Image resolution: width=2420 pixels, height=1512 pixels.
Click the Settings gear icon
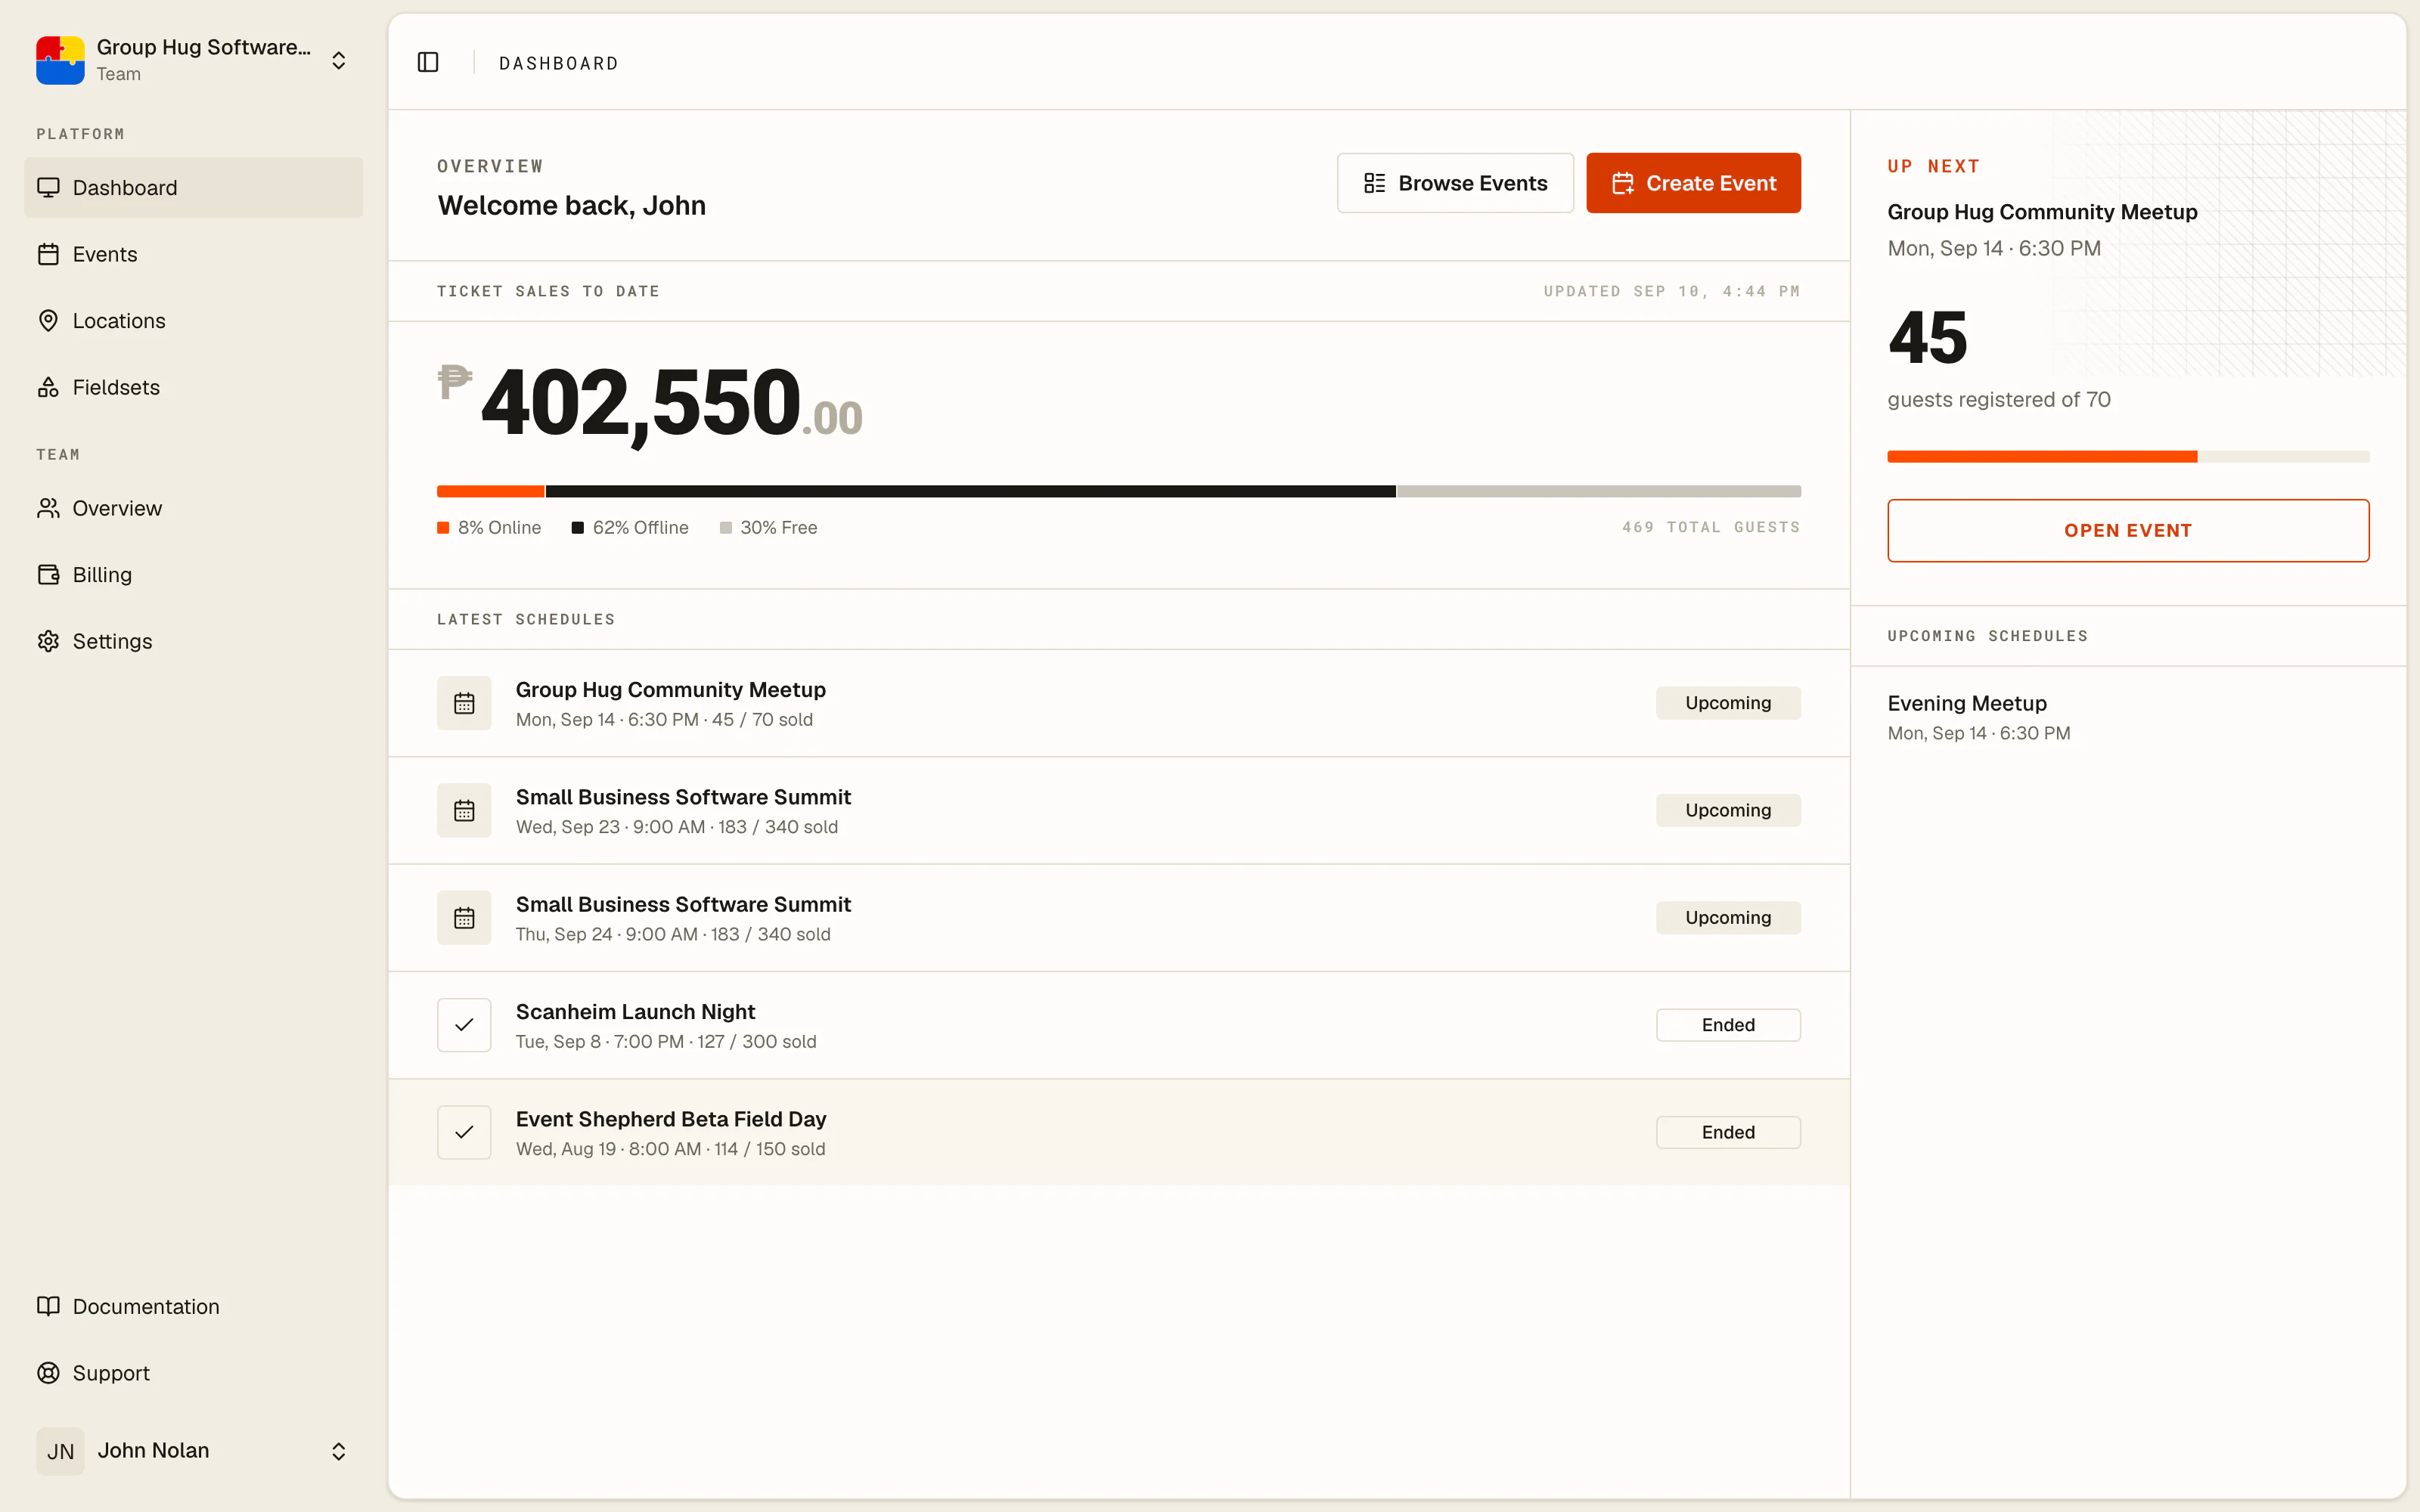coord(48,641)
